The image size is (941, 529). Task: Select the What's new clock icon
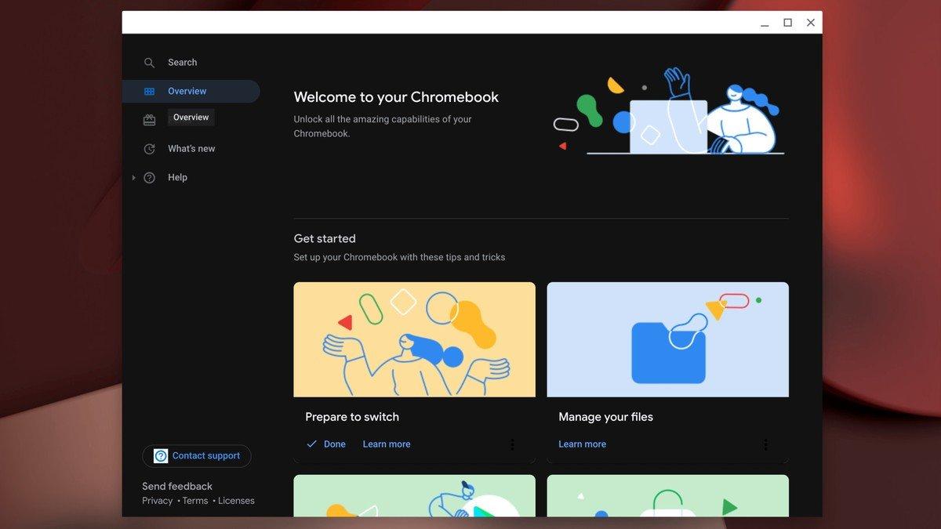tap(149, 148)
